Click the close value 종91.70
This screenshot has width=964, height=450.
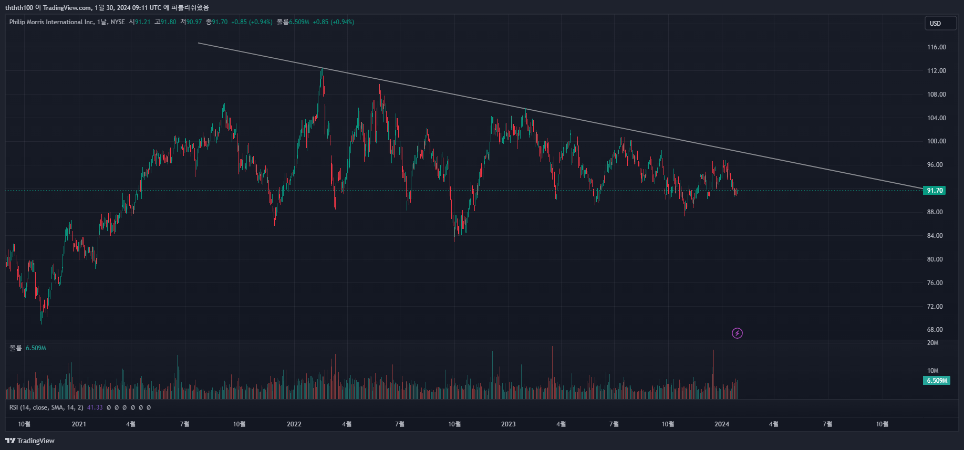(216, 22)
